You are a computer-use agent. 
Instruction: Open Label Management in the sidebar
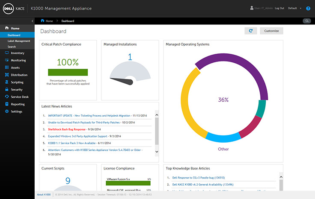click(19, 41)
